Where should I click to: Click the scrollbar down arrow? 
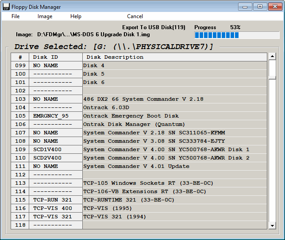point(272,226)
